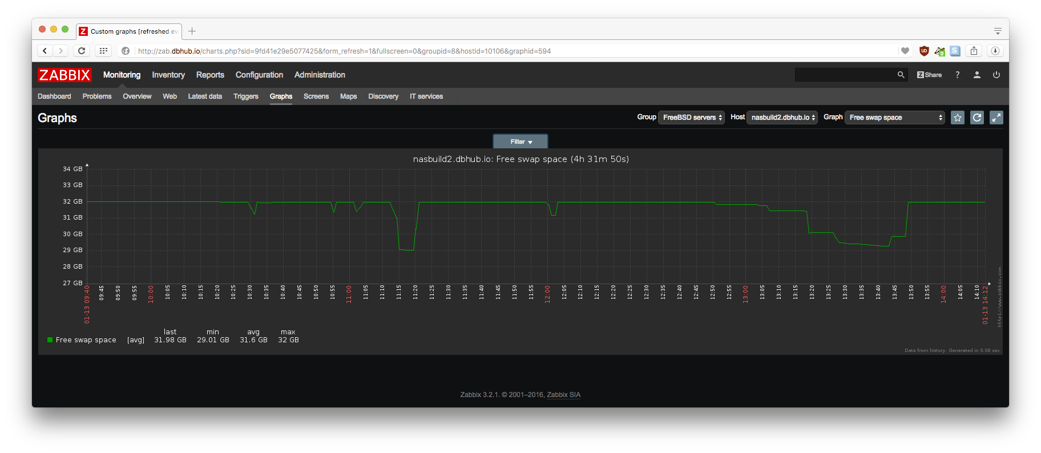Image resolution: width=1041 pixels, height=453 pixels.
Task: Open the Inventory menu
Action: click(168, 75)
